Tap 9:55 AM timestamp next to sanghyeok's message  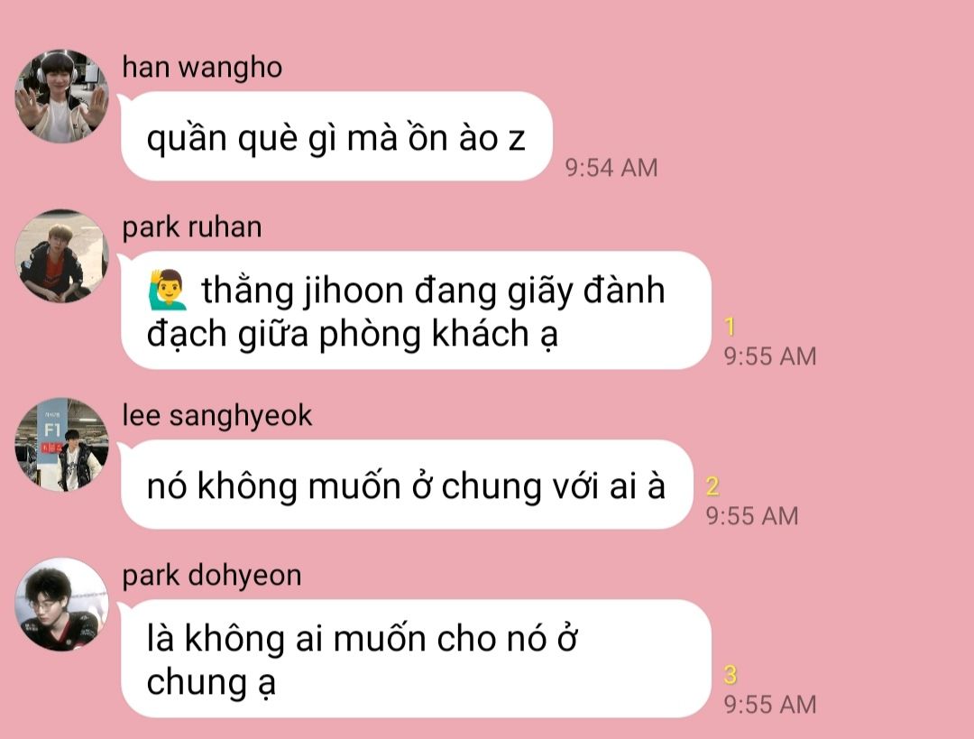pyautogui.click(x=752, y=516)
